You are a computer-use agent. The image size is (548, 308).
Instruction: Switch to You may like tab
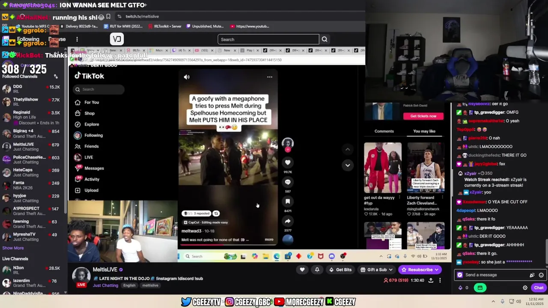coord(424,131)
